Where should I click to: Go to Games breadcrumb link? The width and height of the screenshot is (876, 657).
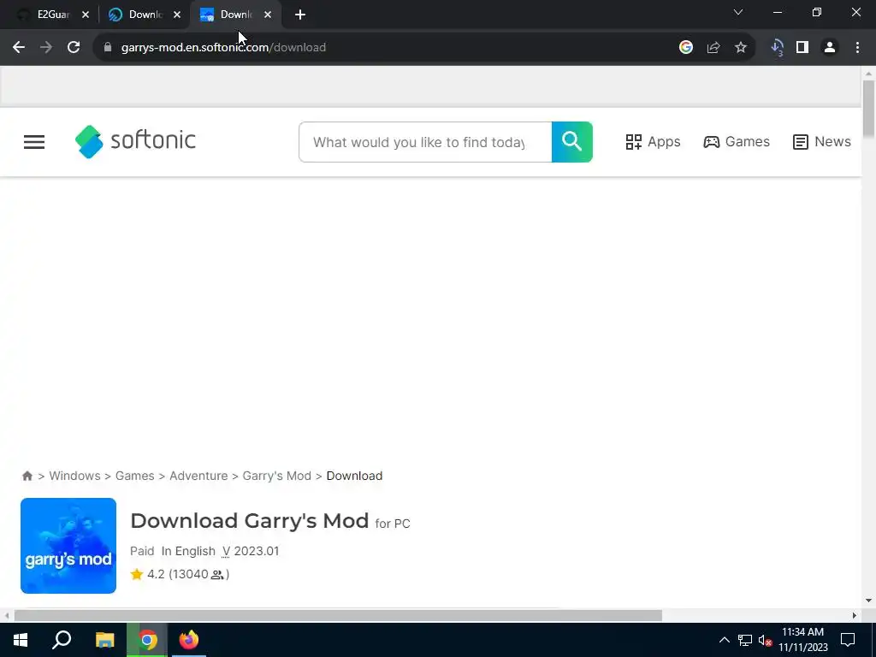(x=134, y=476)
